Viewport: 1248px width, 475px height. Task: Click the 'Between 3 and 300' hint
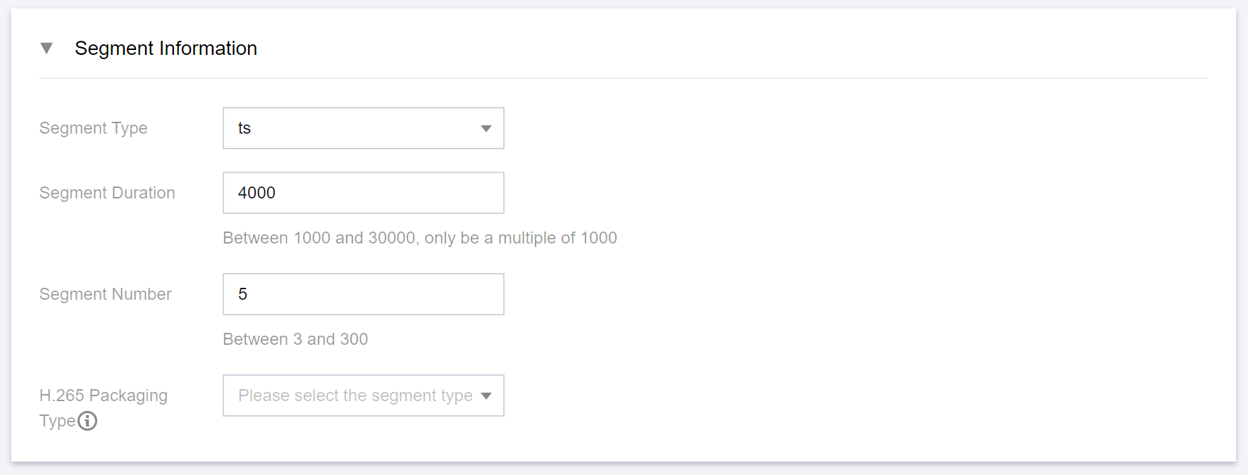click(295, 339)
